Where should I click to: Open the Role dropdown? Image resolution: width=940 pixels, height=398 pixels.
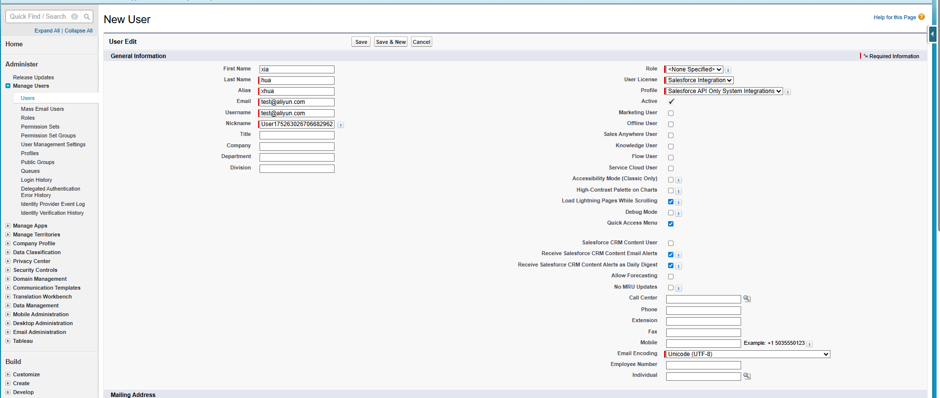695,69
